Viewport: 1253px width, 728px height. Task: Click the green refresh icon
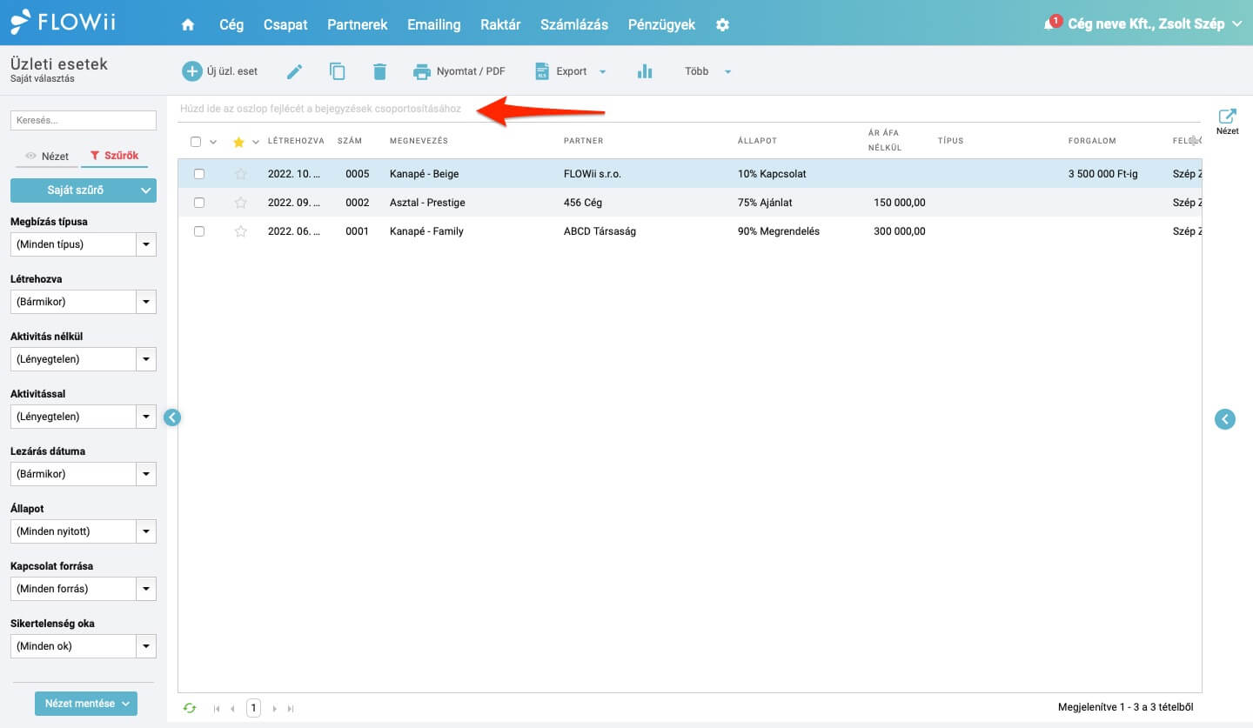click(190, 708)
